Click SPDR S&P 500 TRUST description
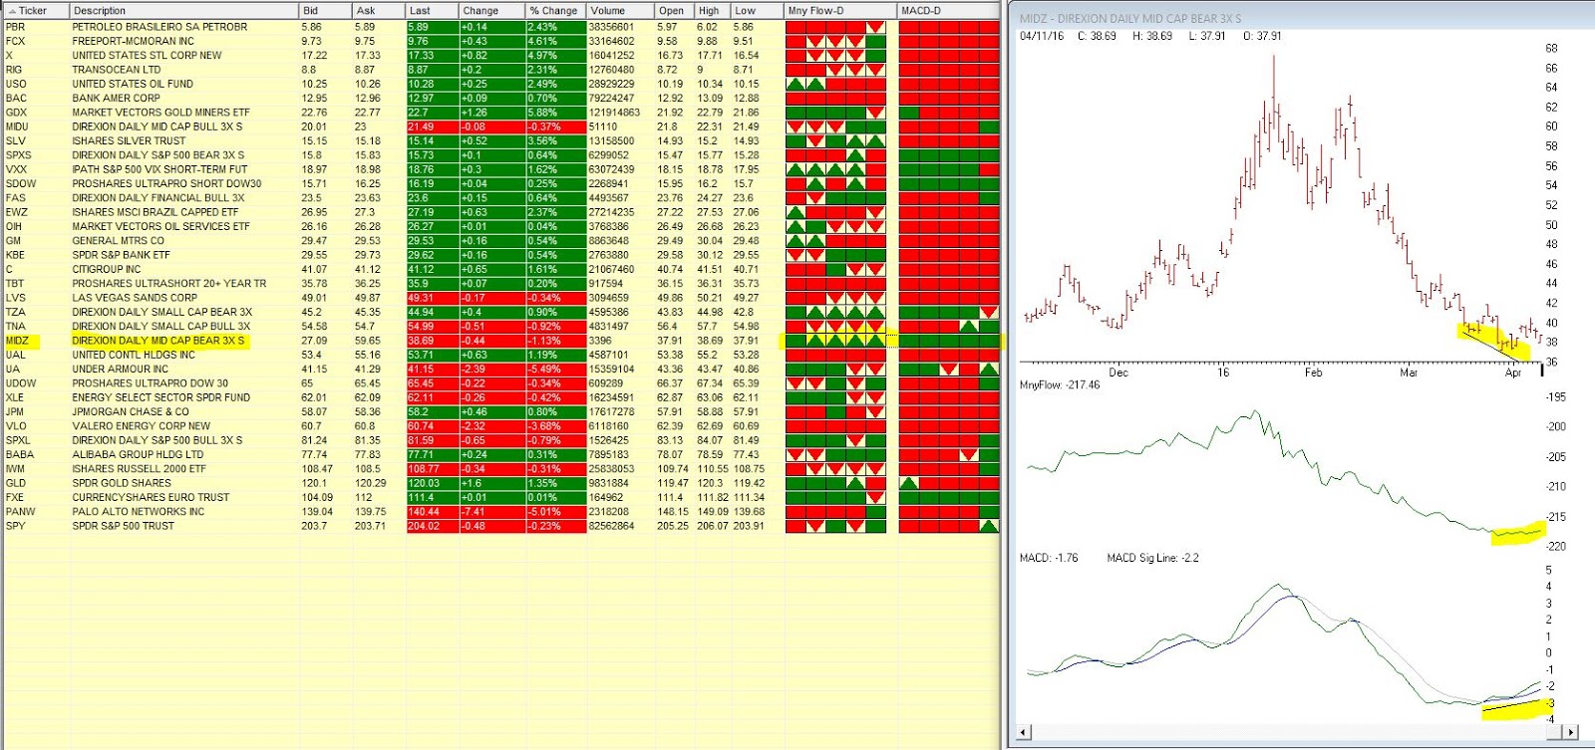This screenshot has width=1595, height=750. (x=123, y=526)
